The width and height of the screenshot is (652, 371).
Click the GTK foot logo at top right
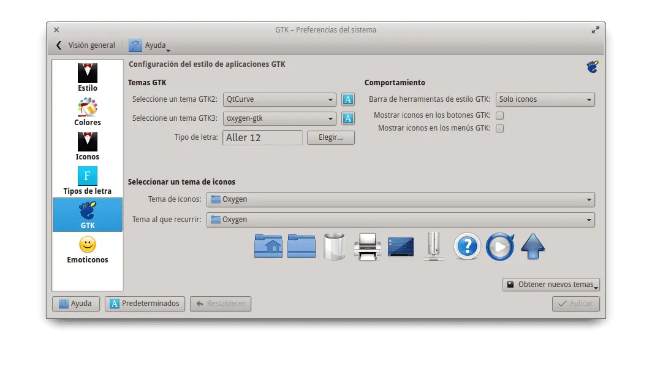point(593,67)
